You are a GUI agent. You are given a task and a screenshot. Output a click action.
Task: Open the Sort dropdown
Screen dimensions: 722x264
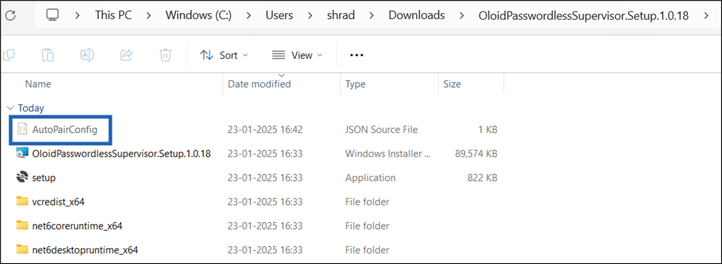224,55
